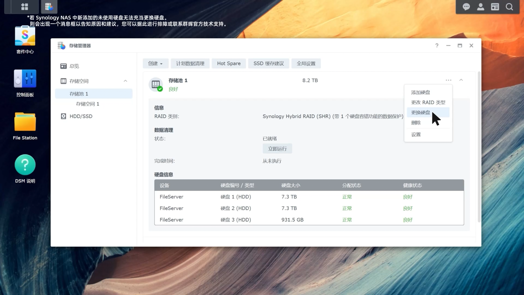Click the Hot Spare button
524x295 pixels.
tap(229, 63)
